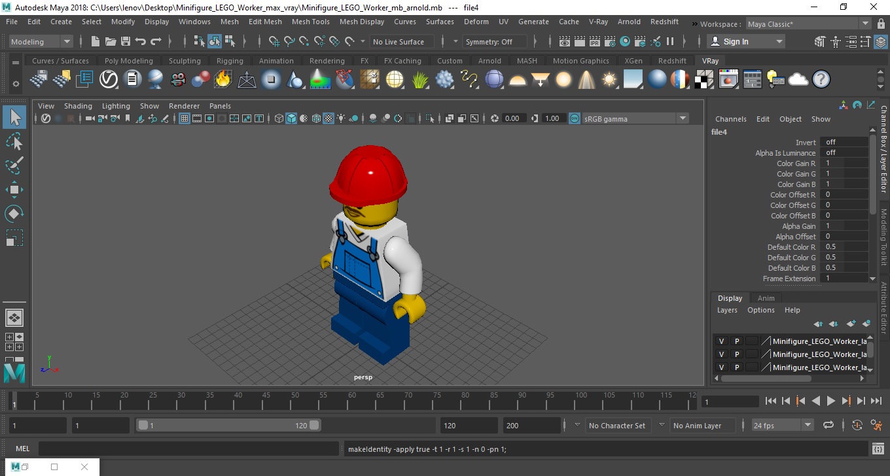Toggle visibility V of third Minifigure layer
This screenshot has width=890, height=476.
[722, 367]
